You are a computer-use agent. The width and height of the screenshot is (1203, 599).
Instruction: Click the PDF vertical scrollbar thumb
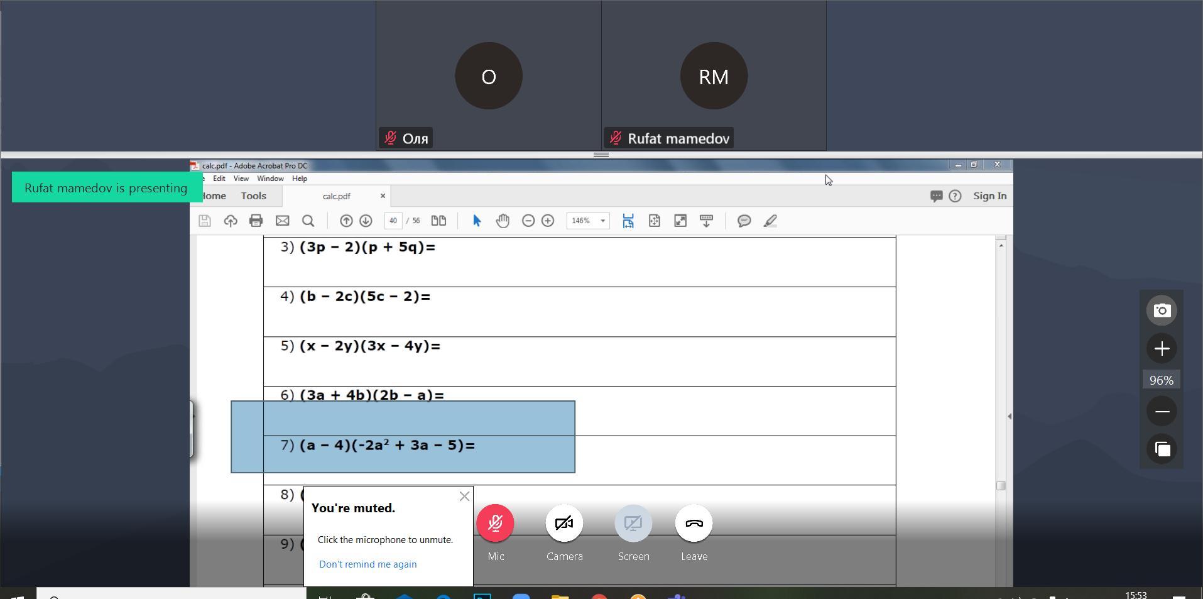pos(1001,485)
